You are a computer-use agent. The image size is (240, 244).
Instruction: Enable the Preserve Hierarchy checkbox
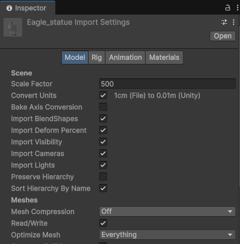[x=103, y=177]
